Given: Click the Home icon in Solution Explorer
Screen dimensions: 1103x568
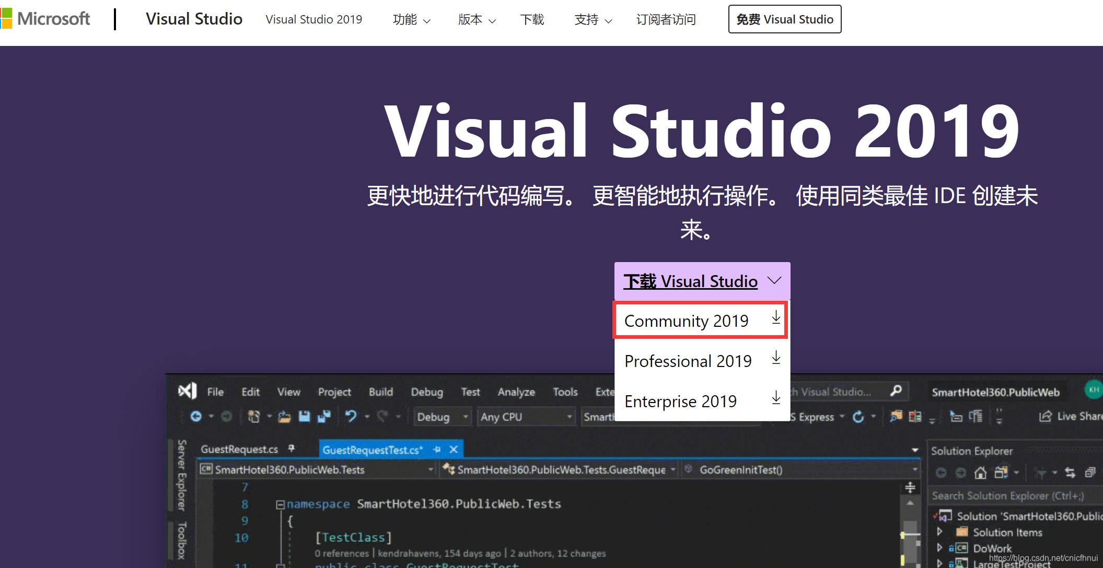Looking at the screenshot, I should click(980, 472).
